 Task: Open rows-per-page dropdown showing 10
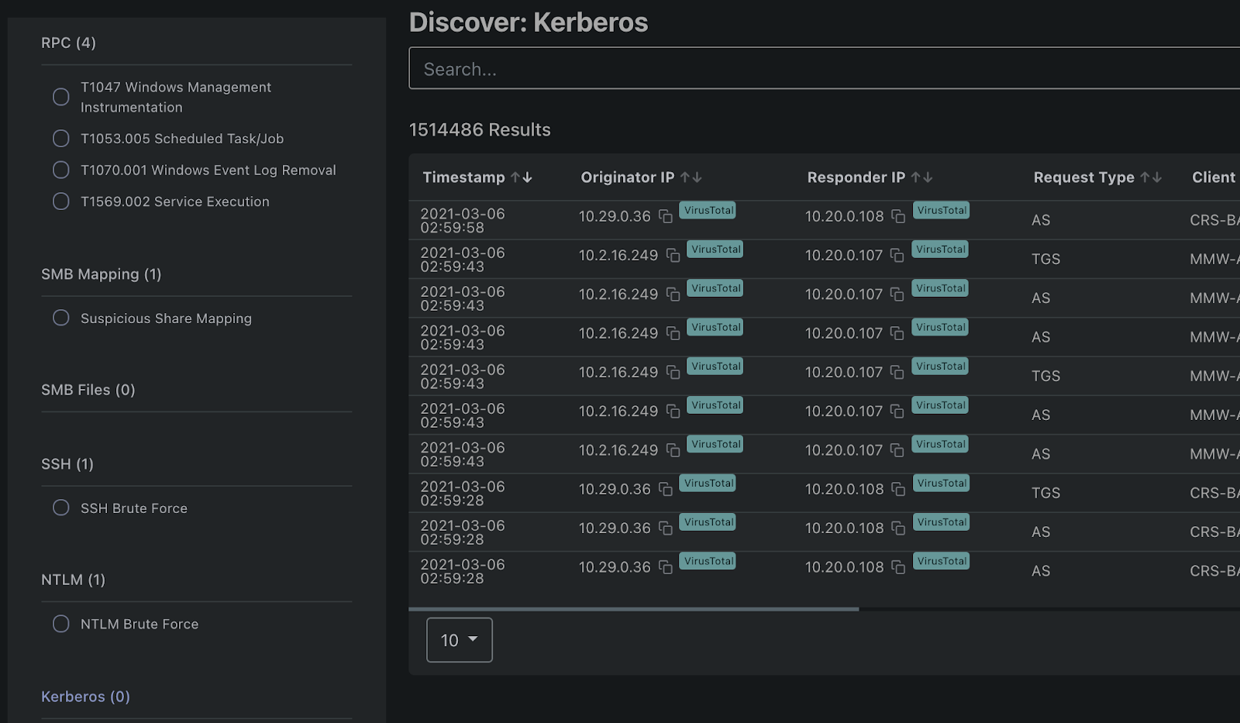[x=459, y=640]
